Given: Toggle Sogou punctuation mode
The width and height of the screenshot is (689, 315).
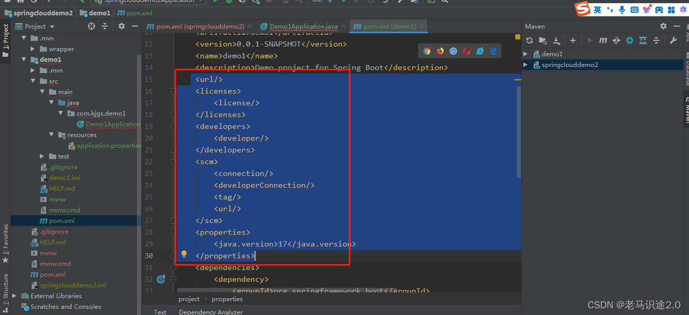Looking at the screenshot, I should [610, 10].
